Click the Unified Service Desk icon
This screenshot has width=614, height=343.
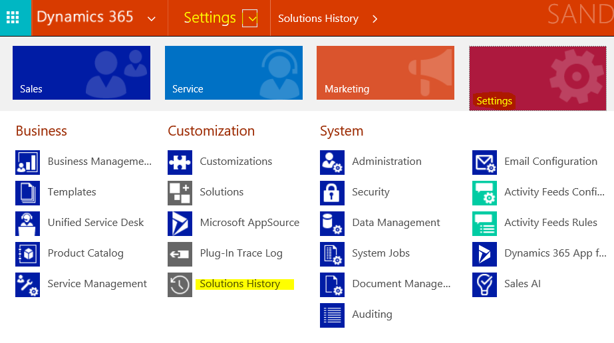tap(27, 223)
